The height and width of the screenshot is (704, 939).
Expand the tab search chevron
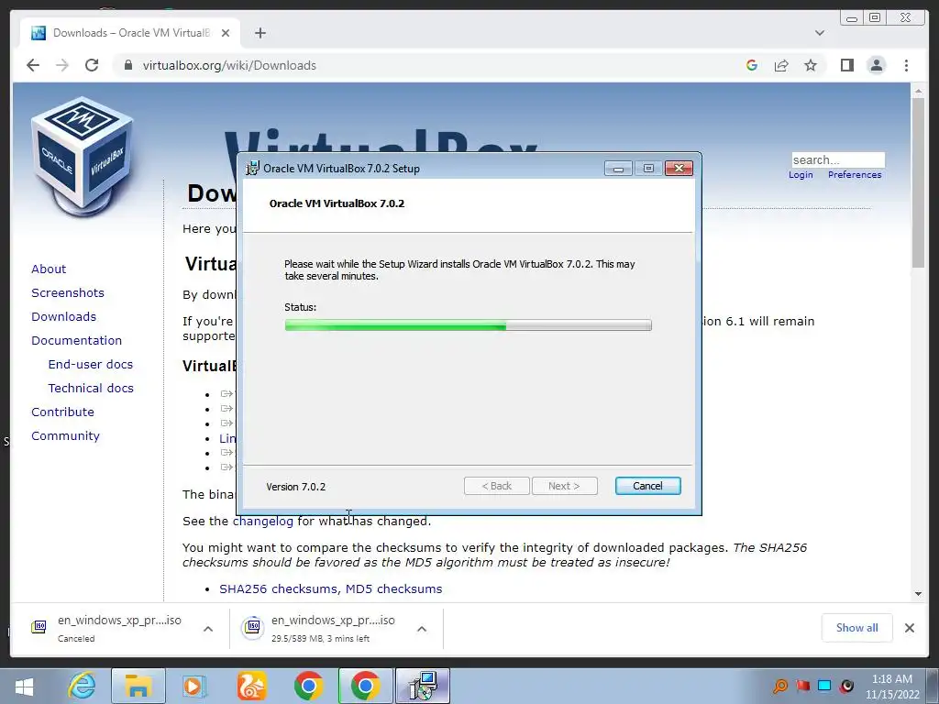820,33
